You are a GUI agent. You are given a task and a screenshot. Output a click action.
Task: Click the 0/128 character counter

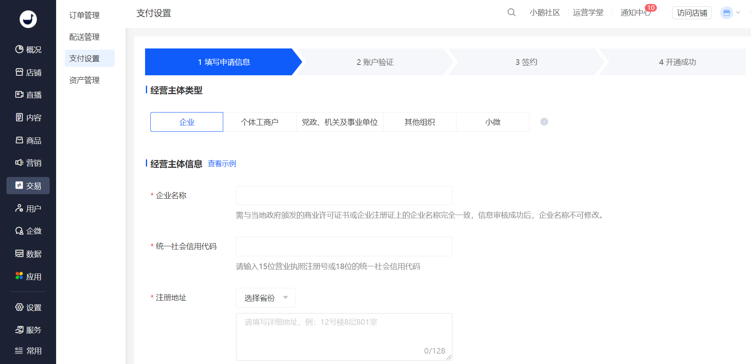tap(435, 351)
